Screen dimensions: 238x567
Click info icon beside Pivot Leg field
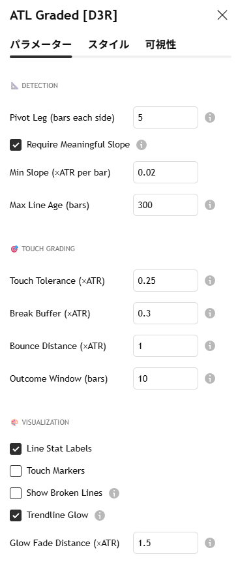[210, 117]
